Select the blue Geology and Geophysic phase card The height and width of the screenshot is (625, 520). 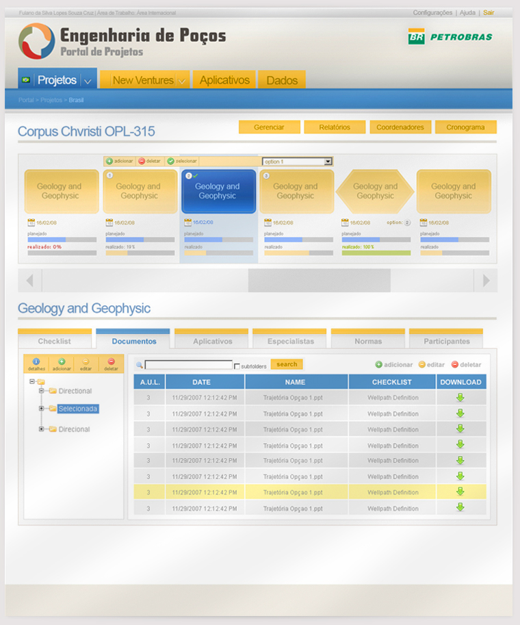coord(218,191)
